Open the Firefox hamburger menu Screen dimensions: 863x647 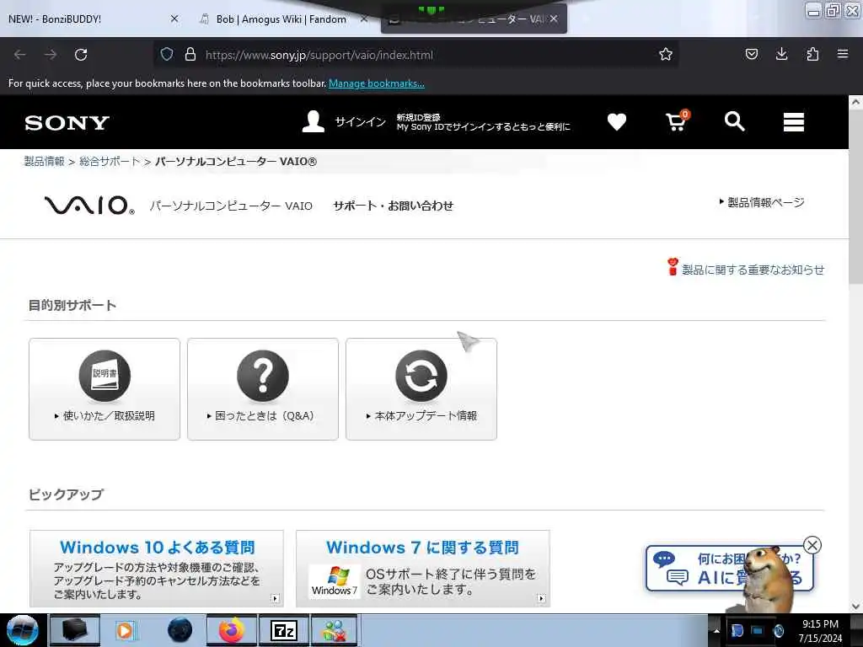click(x=843, y=54)
